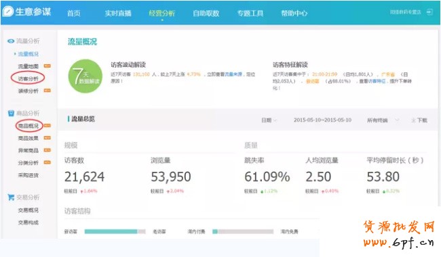Open 装修分析 in the sidebar
Image resolution: width=441 pixels, height=257 pixels.
tap(28, 91)
